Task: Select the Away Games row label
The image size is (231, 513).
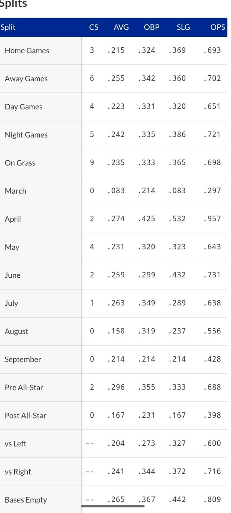Action: click(x=26, y=79)
